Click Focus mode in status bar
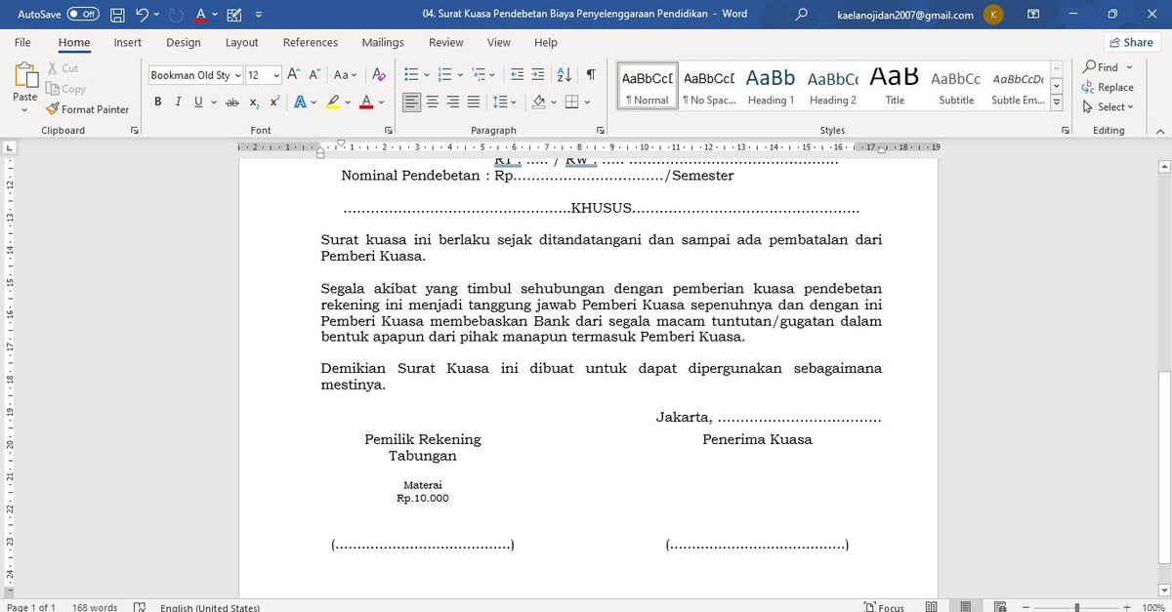 point(884,607)
